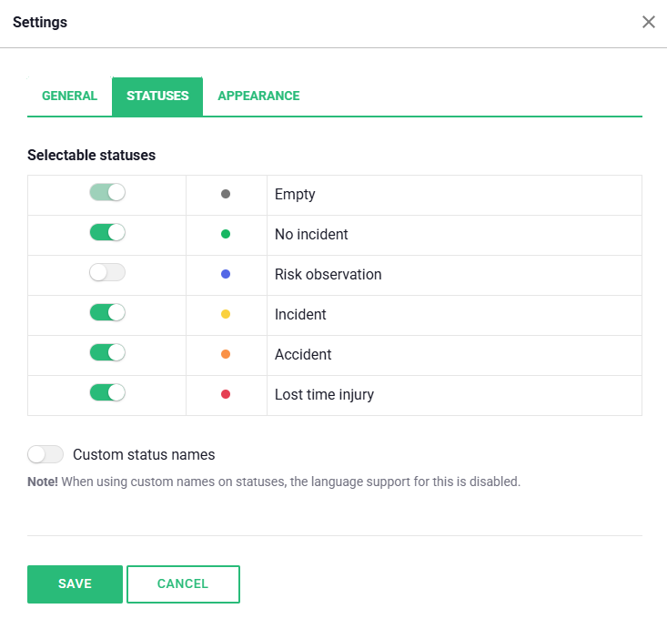Select the Statuses tab

[x=157, y=96]
